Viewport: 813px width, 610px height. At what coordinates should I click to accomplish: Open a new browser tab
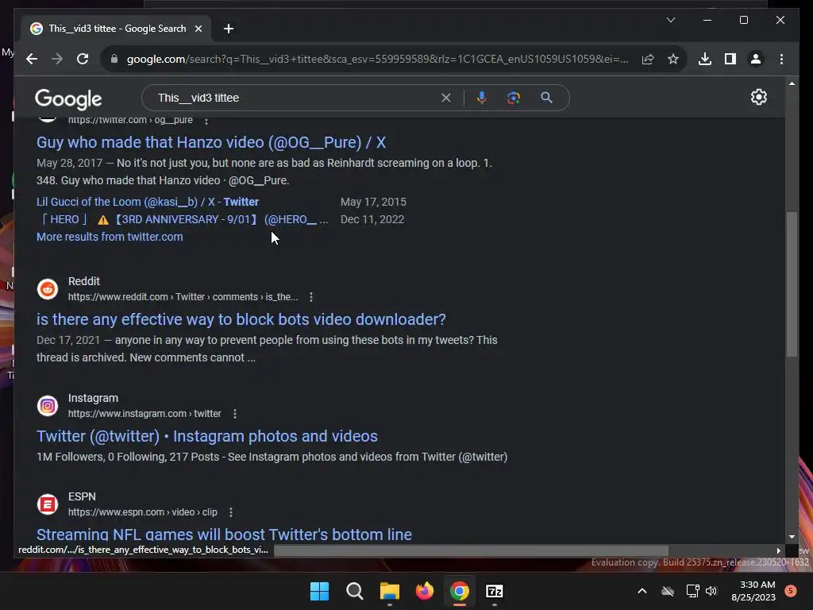tap(229, 29)
